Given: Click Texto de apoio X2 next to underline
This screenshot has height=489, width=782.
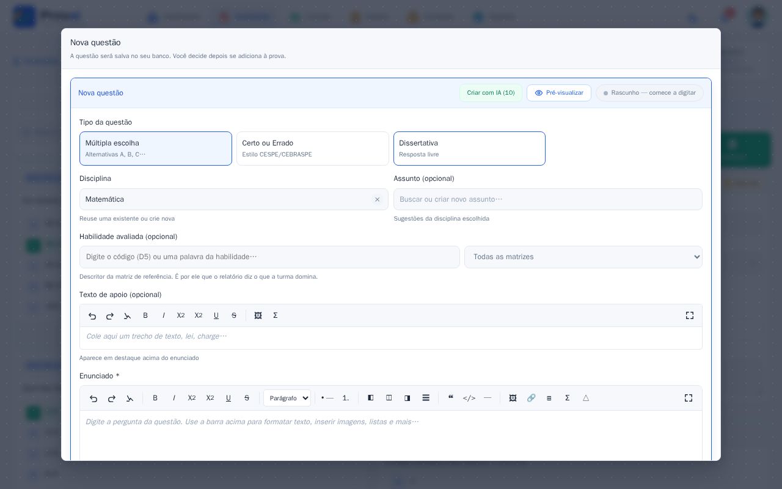Looking at the screenshot, I should pyautogui.click(x=199, y=315).
